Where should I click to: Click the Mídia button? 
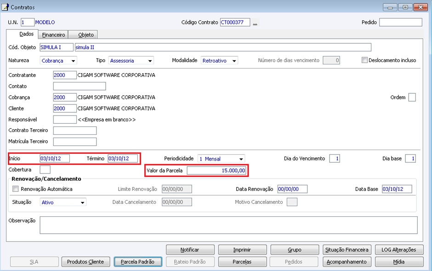pyautogui.click(x=399, y=262)
